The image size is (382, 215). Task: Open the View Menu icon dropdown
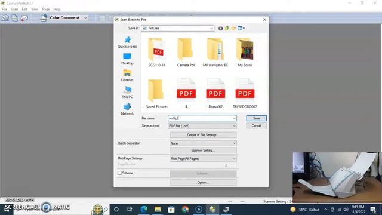(x=241, y=28)
